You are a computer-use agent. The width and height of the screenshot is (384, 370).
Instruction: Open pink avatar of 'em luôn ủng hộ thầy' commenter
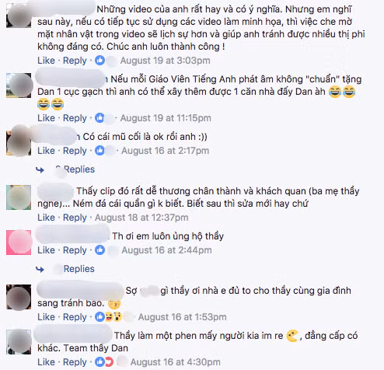coord(19,243)
